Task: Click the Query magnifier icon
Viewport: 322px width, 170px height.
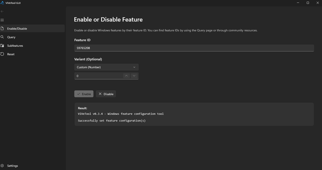Action: click(x=2, y=37)
